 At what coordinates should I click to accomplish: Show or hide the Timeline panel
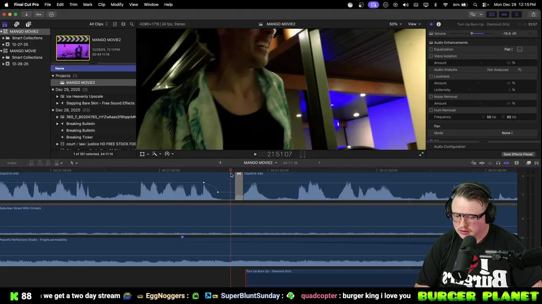[504, 14]
